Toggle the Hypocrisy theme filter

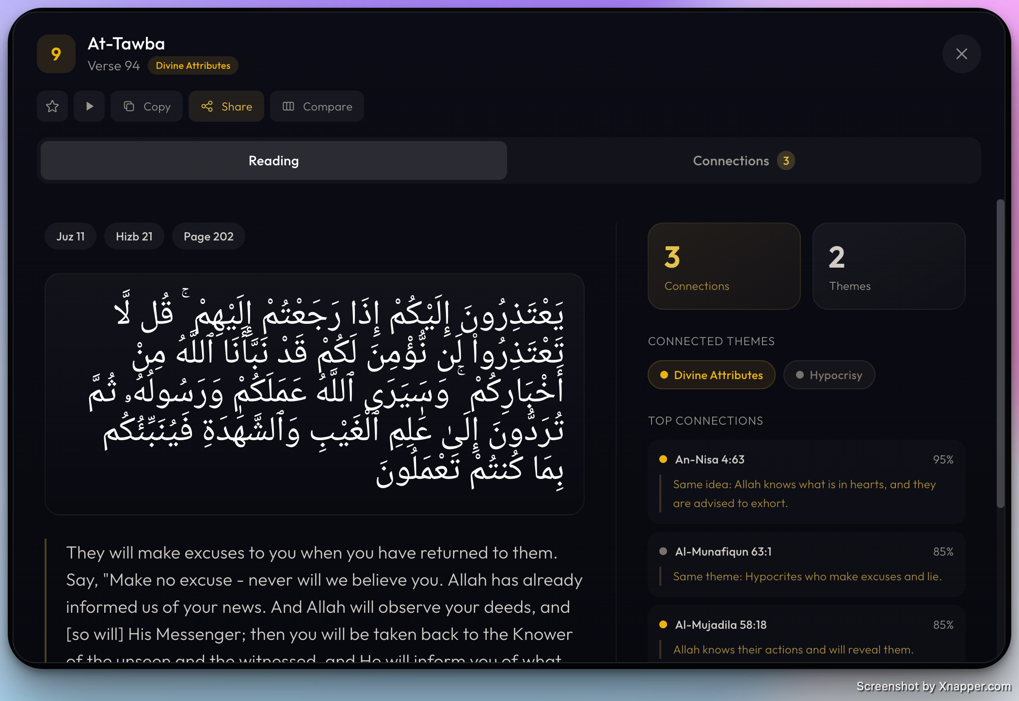click(829, 375)
